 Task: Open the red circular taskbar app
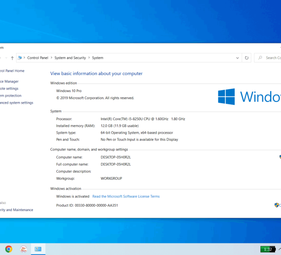pos(23,249)
